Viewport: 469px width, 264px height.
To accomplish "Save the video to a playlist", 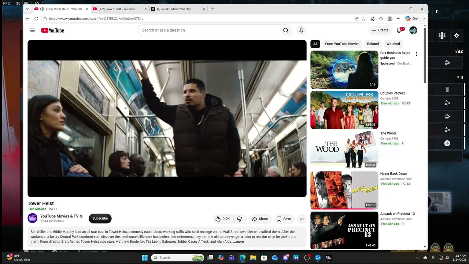I will [x=284, y=219].
